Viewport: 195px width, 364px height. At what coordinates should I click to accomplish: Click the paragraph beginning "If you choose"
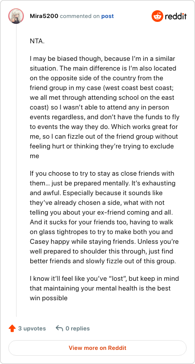click(105, 218)
